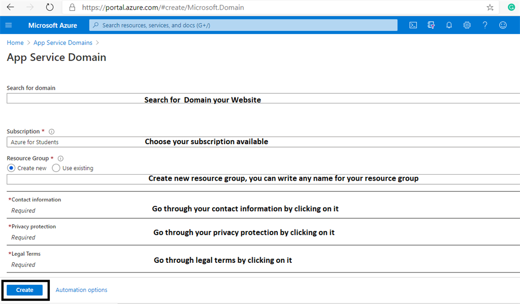Open the portal hamburger menu
Viewport: 520px width, 304px height.
pos(8,25)
